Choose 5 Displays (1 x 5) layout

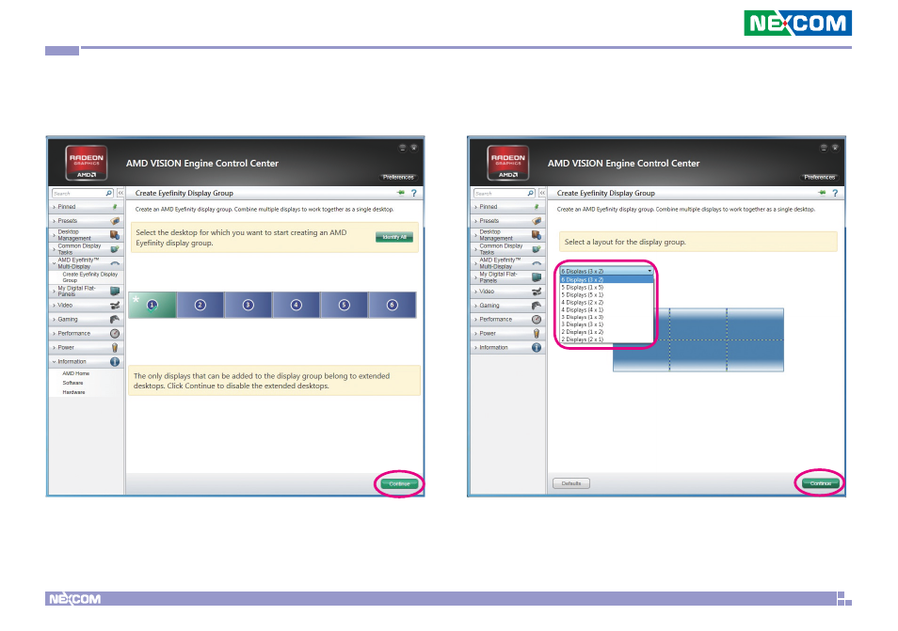pyautogui.click(x=606, y=287)
